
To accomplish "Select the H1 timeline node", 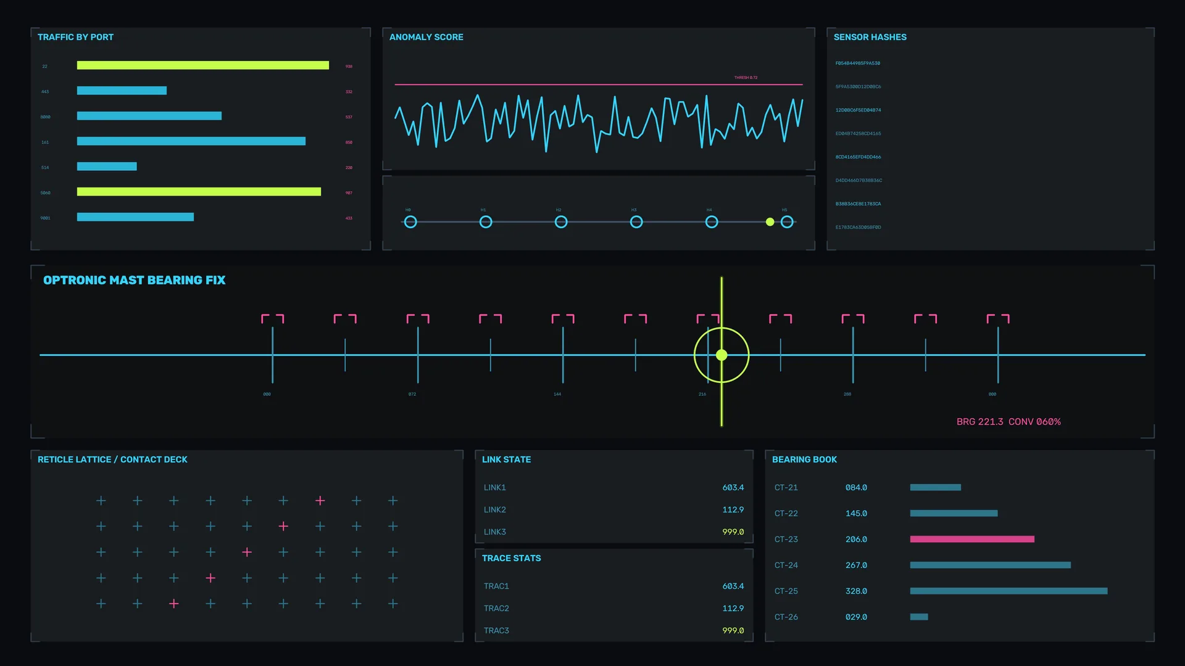I will (486, 222).
